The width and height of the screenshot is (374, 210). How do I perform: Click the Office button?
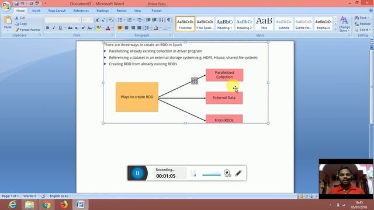point(6,6)
